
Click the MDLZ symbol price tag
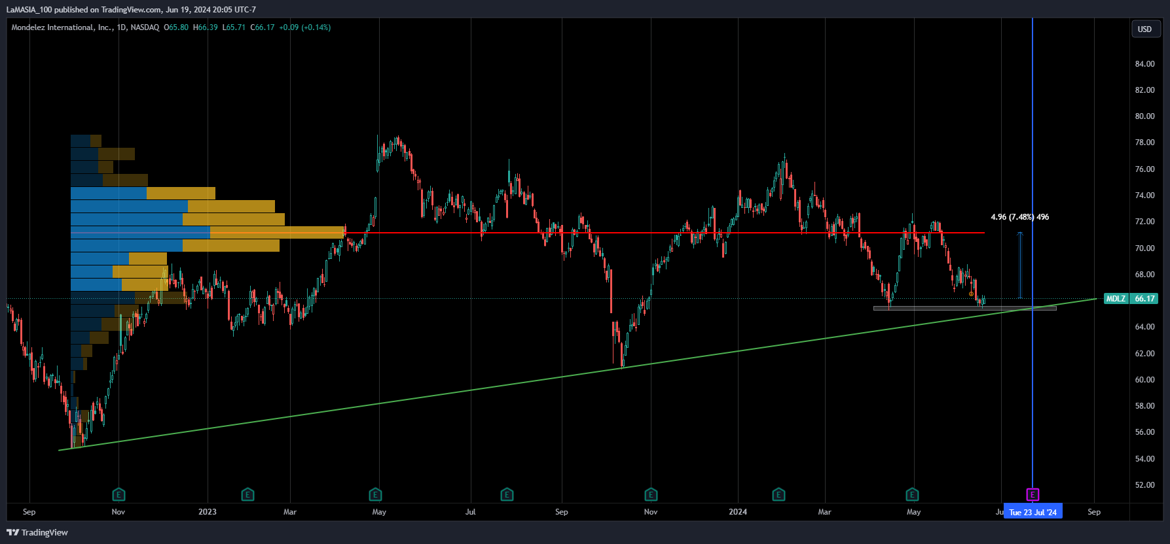pyautogui.click(x=1116, y=299)
